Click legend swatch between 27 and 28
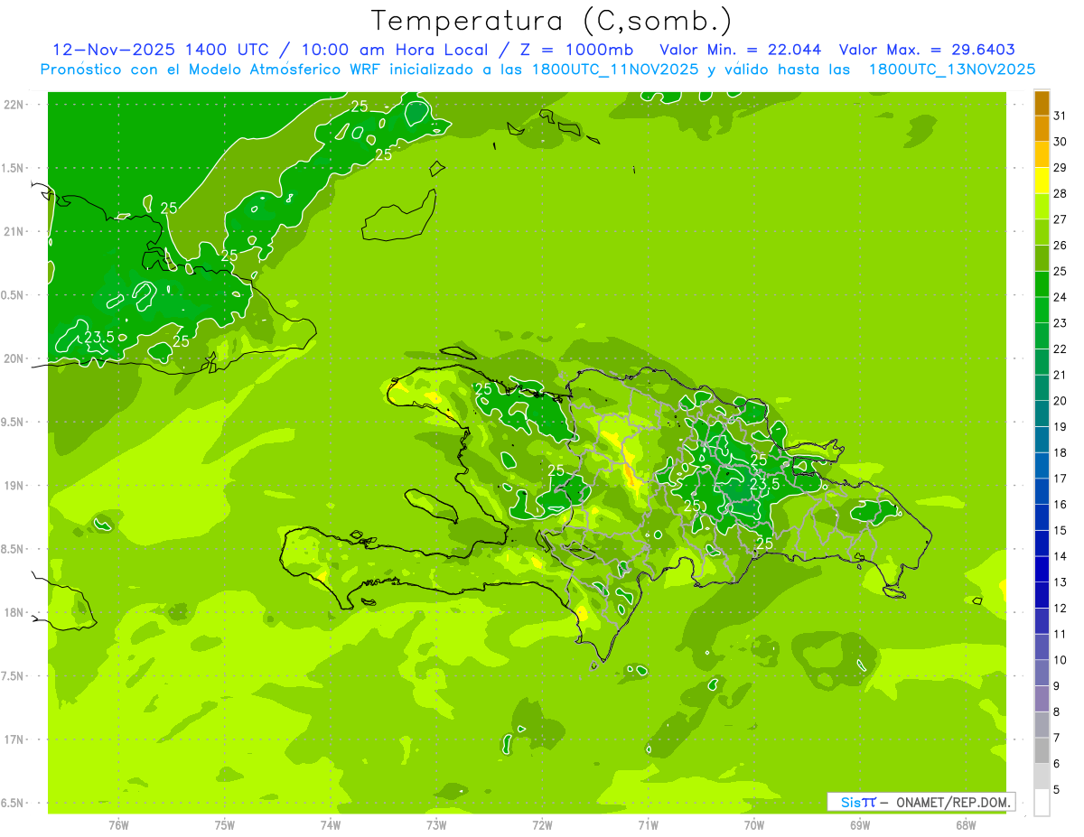This screenshot has width=1084, height=837. [1042, 207]
